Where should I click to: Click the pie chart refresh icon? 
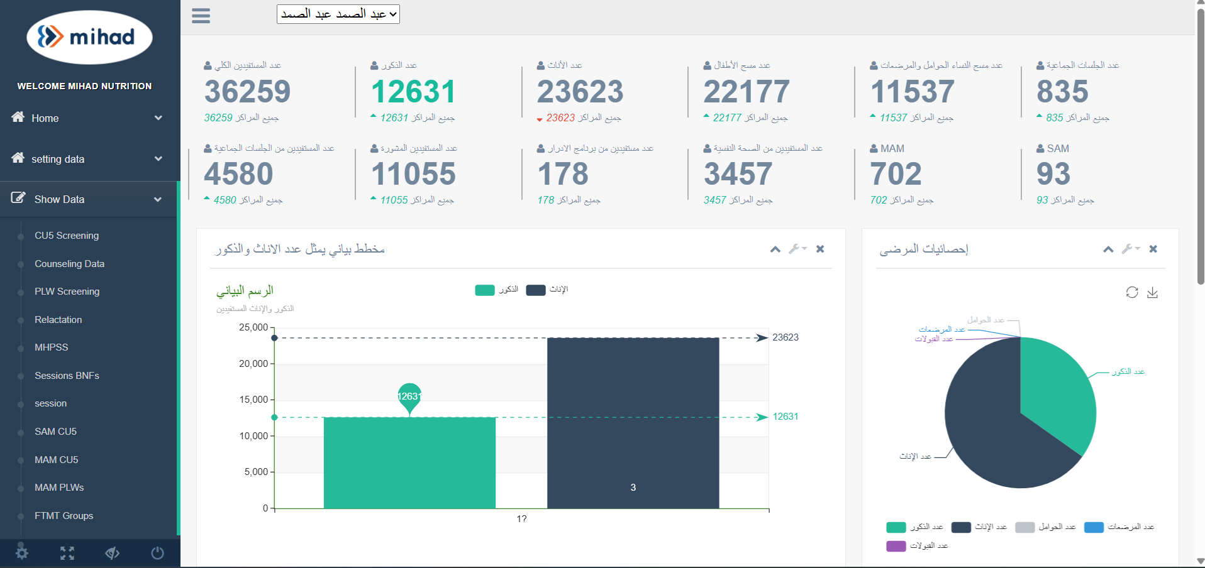click(1132, 292)
